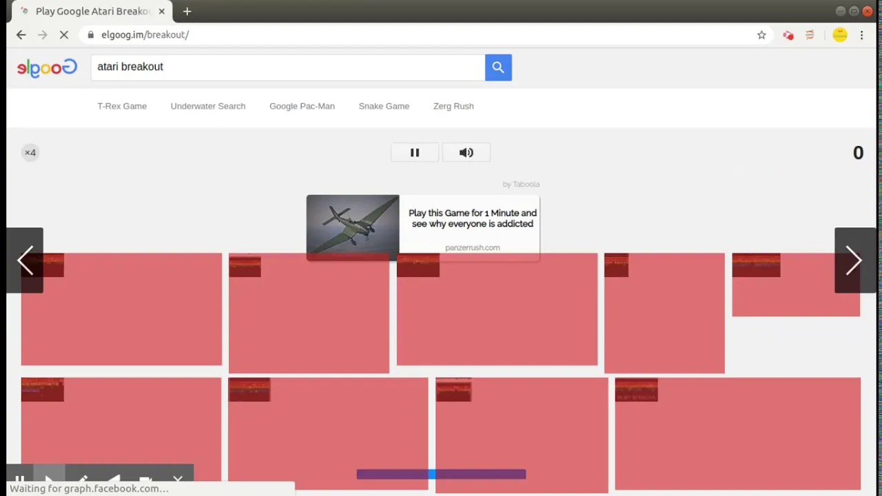Click the plane game ad thumbnail
Screen dimensions: 882x496
[x=353, y=227]
